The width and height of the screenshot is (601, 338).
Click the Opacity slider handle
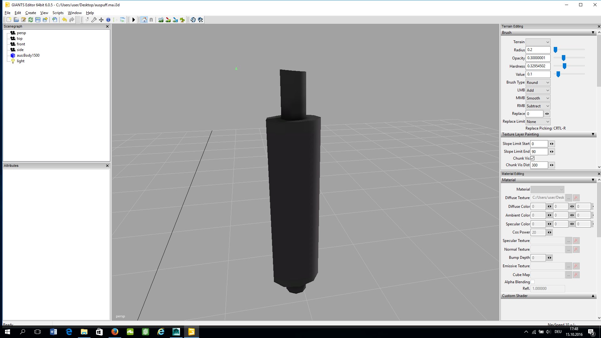tap(563, 58)
